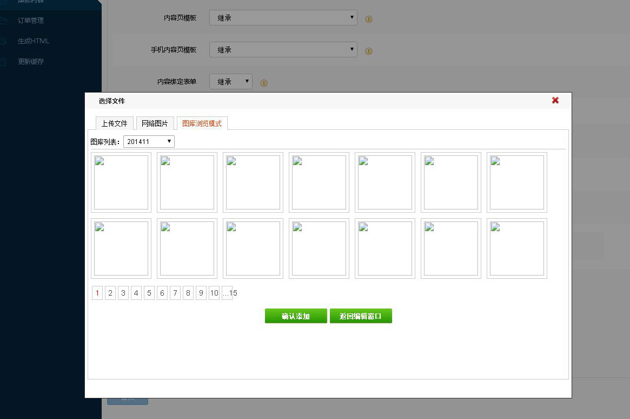Open the 图库列表 dropdown showing 201411
The image size is (630, 419).
(x=149, y=141)
